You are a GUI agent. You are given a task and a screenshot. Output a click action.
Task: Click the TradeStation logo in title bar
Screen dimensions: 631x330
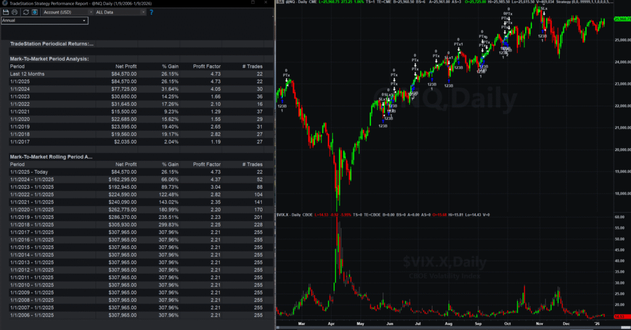pyautogui.click(x=4, y=3)
